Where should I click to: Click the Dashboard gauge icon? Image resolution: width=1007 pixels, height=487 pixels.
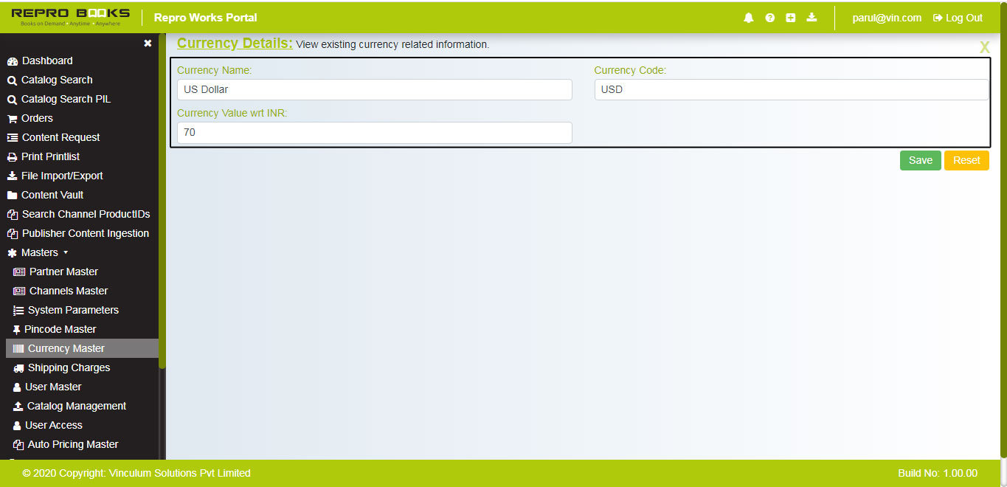(x=13, y=61)
